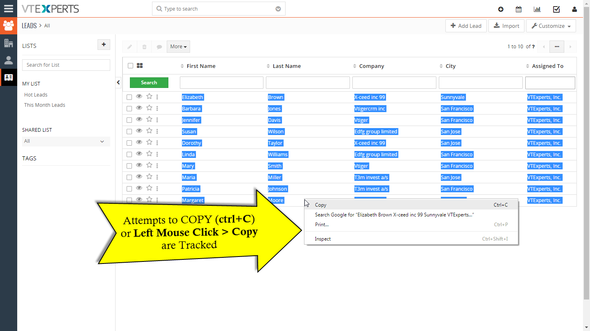Go to next page arrow
This screenshot has width=590, height=331.
click(x=570, y=47)
